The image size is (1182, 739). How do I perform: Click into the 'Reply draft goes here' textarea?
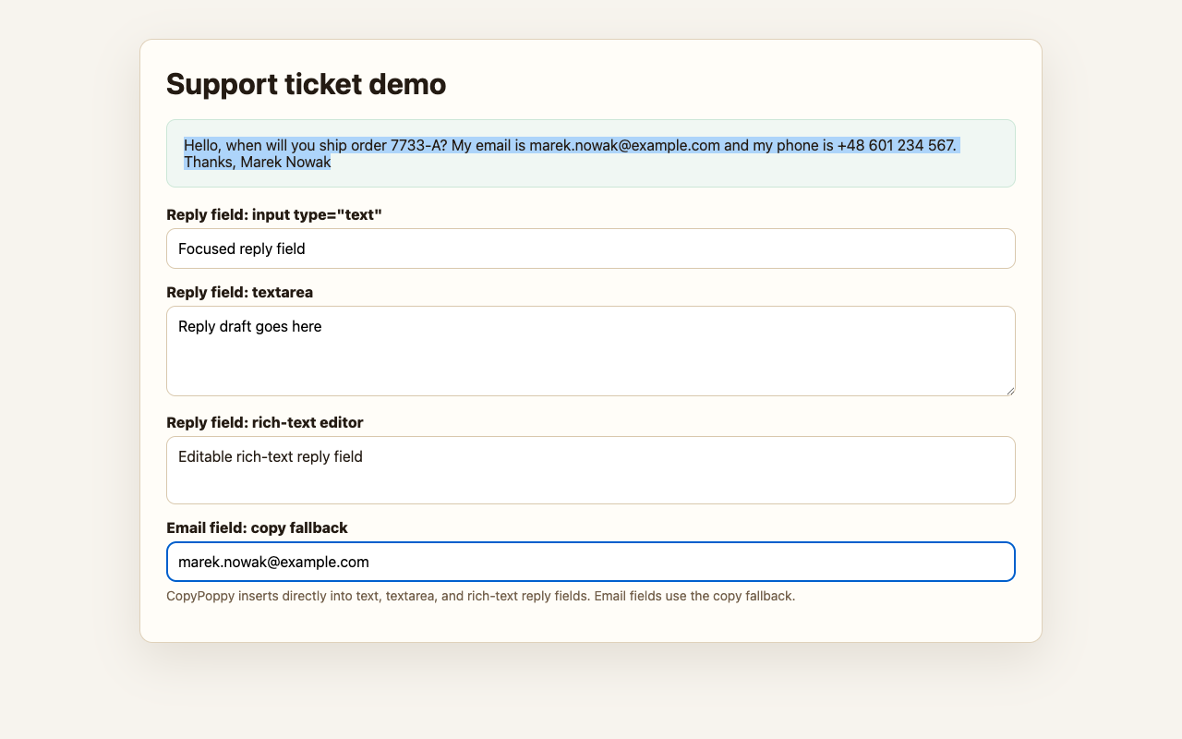(591, 351)
